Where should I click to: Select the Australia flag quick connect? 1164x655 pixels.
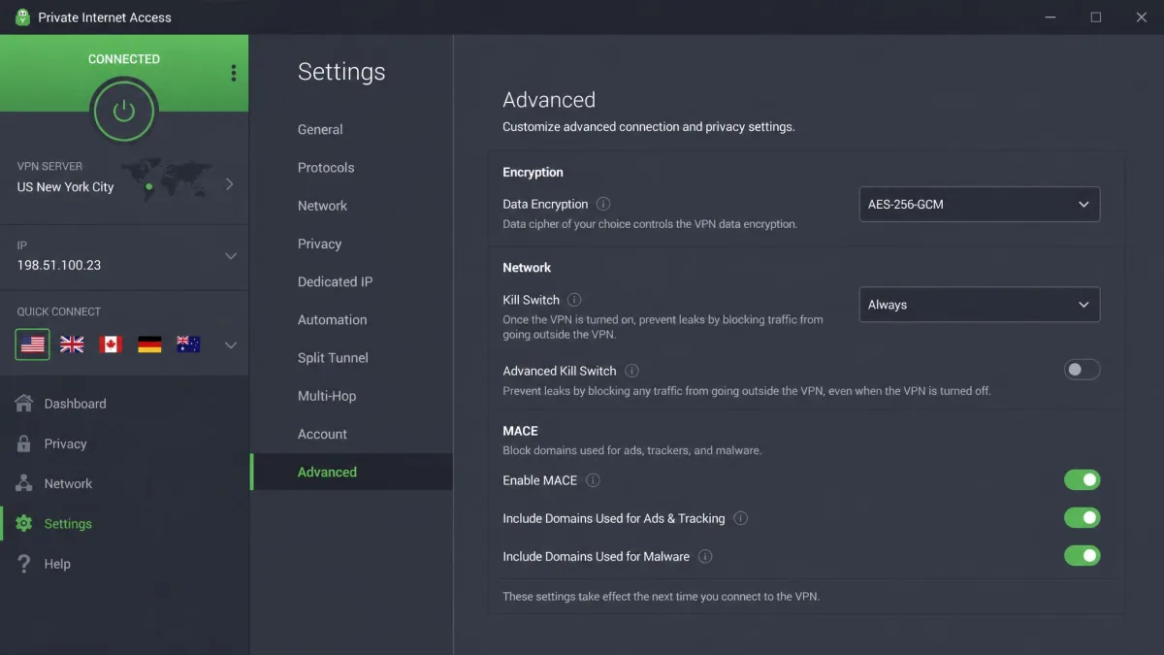tap(188, 344)
